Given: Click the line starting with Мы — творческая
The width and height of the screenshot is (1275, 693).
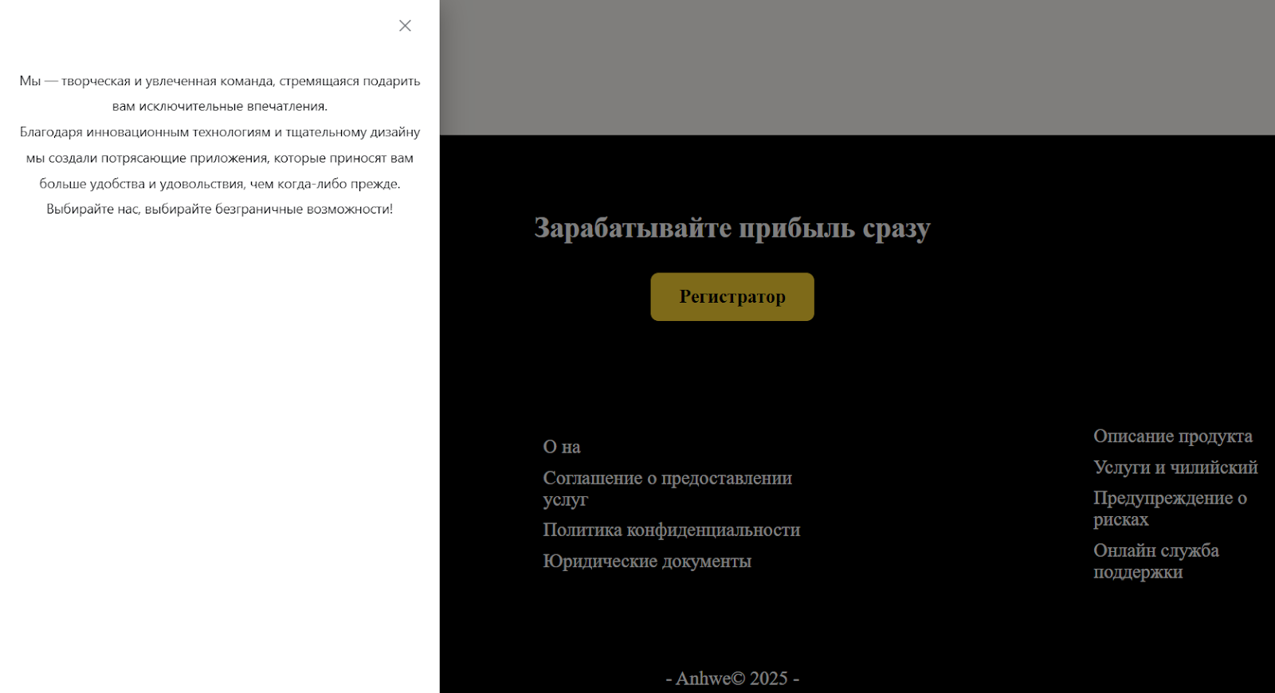Looking at the screenshot, I should pos(220,81).
